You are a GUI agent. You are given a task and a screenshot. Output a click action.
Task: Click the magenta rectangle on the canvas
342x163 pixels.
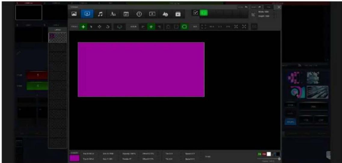[141, 69]
